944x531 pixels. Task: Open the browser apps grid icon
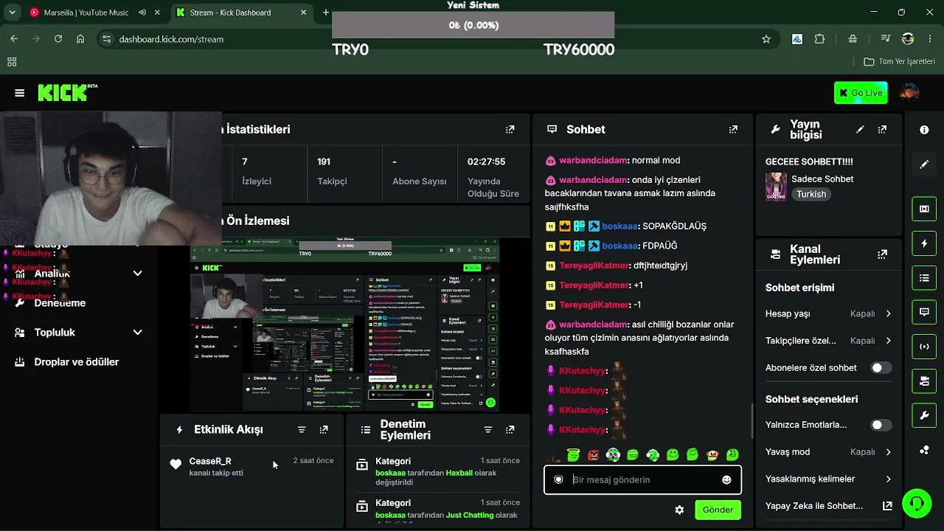pyautogui.click(x=12, y=62)
